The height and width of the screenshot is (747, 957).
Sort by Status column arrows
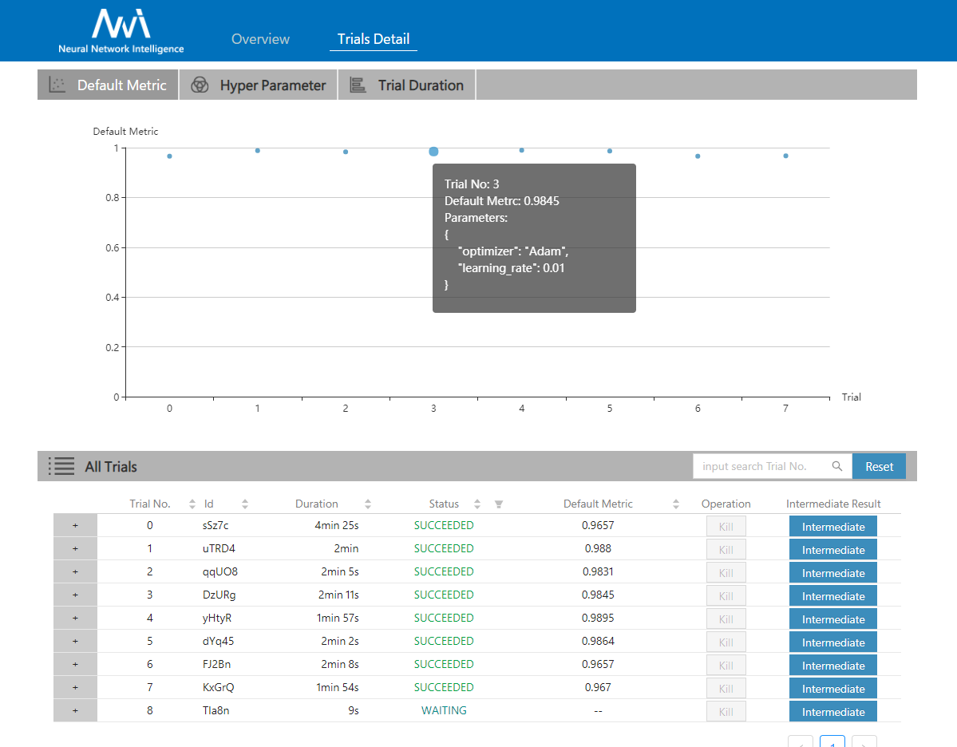pos(477,504)
